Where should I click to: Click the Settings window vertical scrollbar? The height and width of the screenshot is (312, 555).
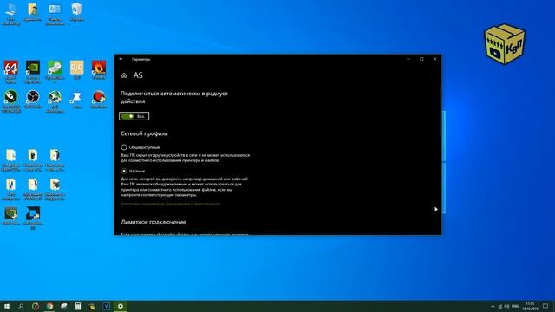(x=441, y=112)
